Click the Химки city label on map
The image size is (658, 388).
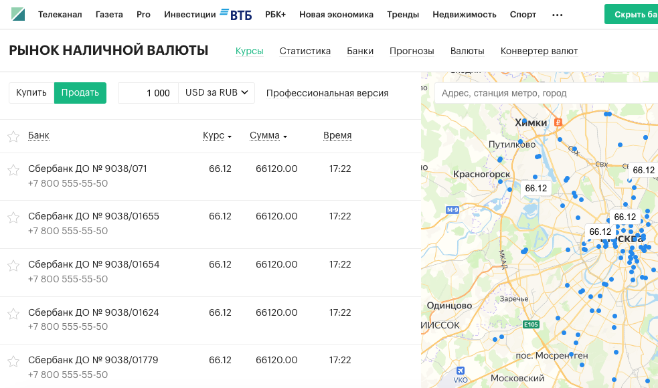point(531,122)
